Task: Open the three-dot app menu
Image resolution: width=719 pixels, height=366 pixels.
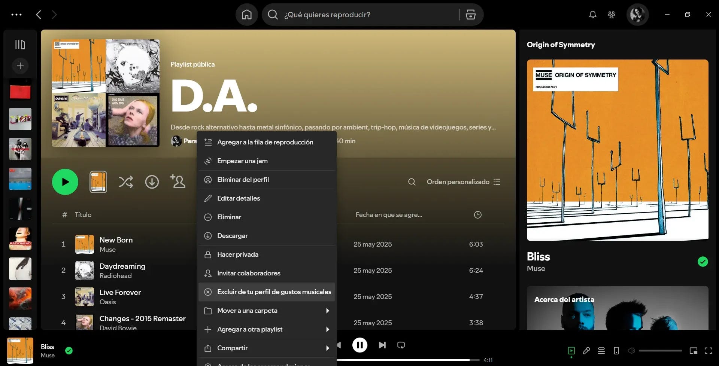Action: (16, 15)
